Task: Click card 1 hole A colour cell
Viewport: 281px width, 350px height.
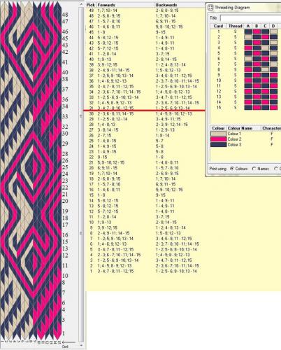Action: [248, 31]
